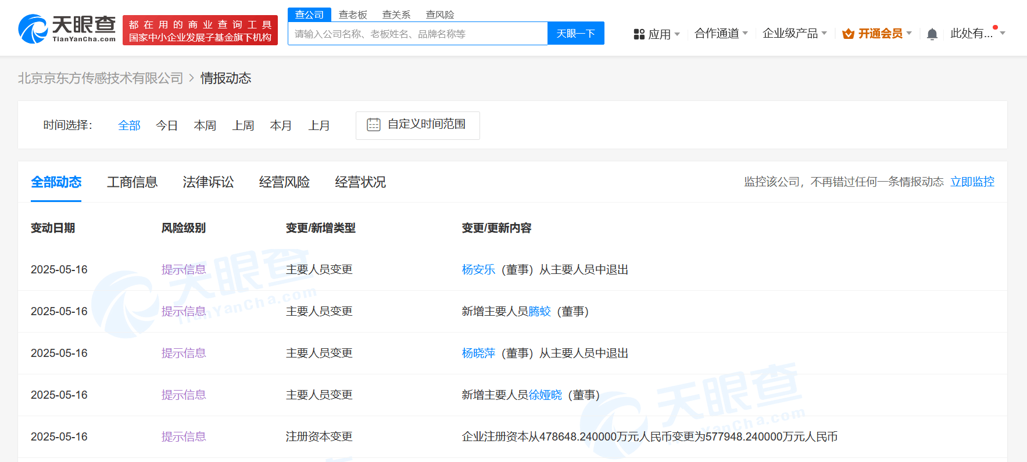Viewport: 1027px width, 462px height.
Task: Click the calendar icon in custom time range
Action: 374,125
